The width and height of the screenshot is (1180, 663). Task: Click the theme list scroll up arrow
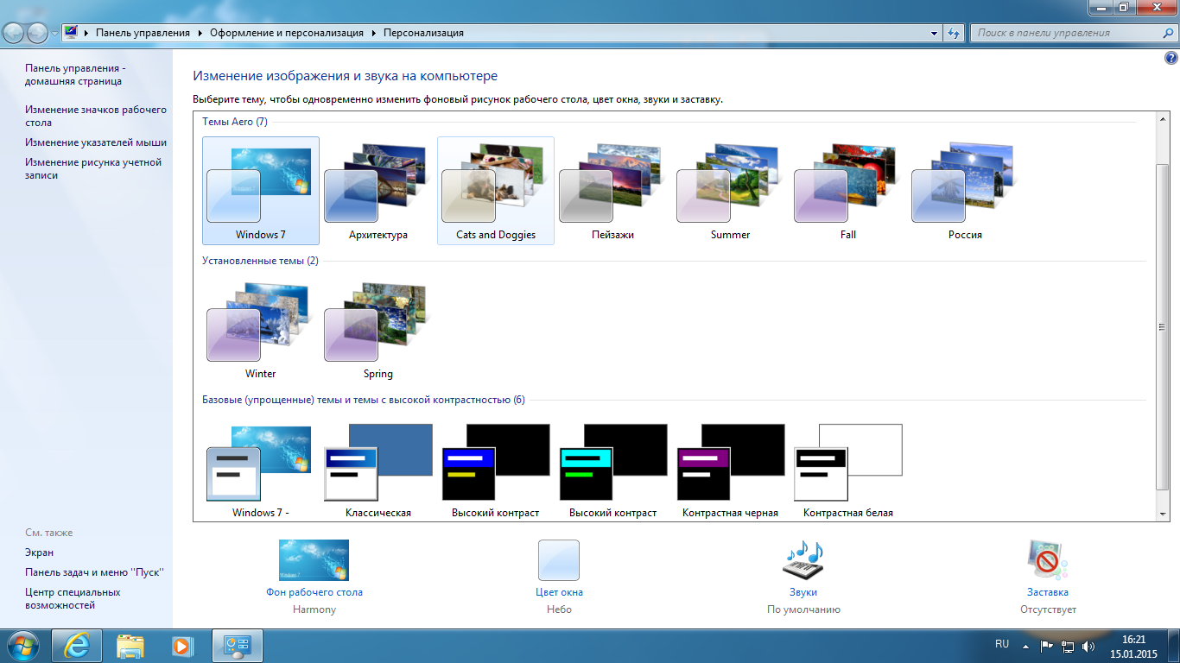coord(1162,118)
